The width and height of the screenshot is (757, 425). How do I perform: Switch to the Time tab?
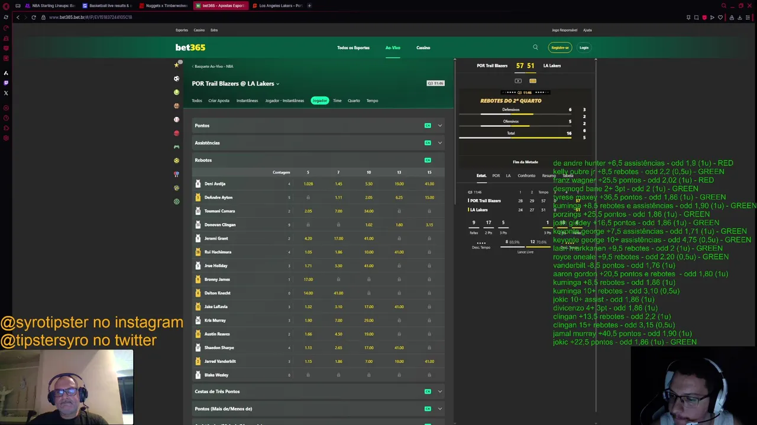pos(337,100)
